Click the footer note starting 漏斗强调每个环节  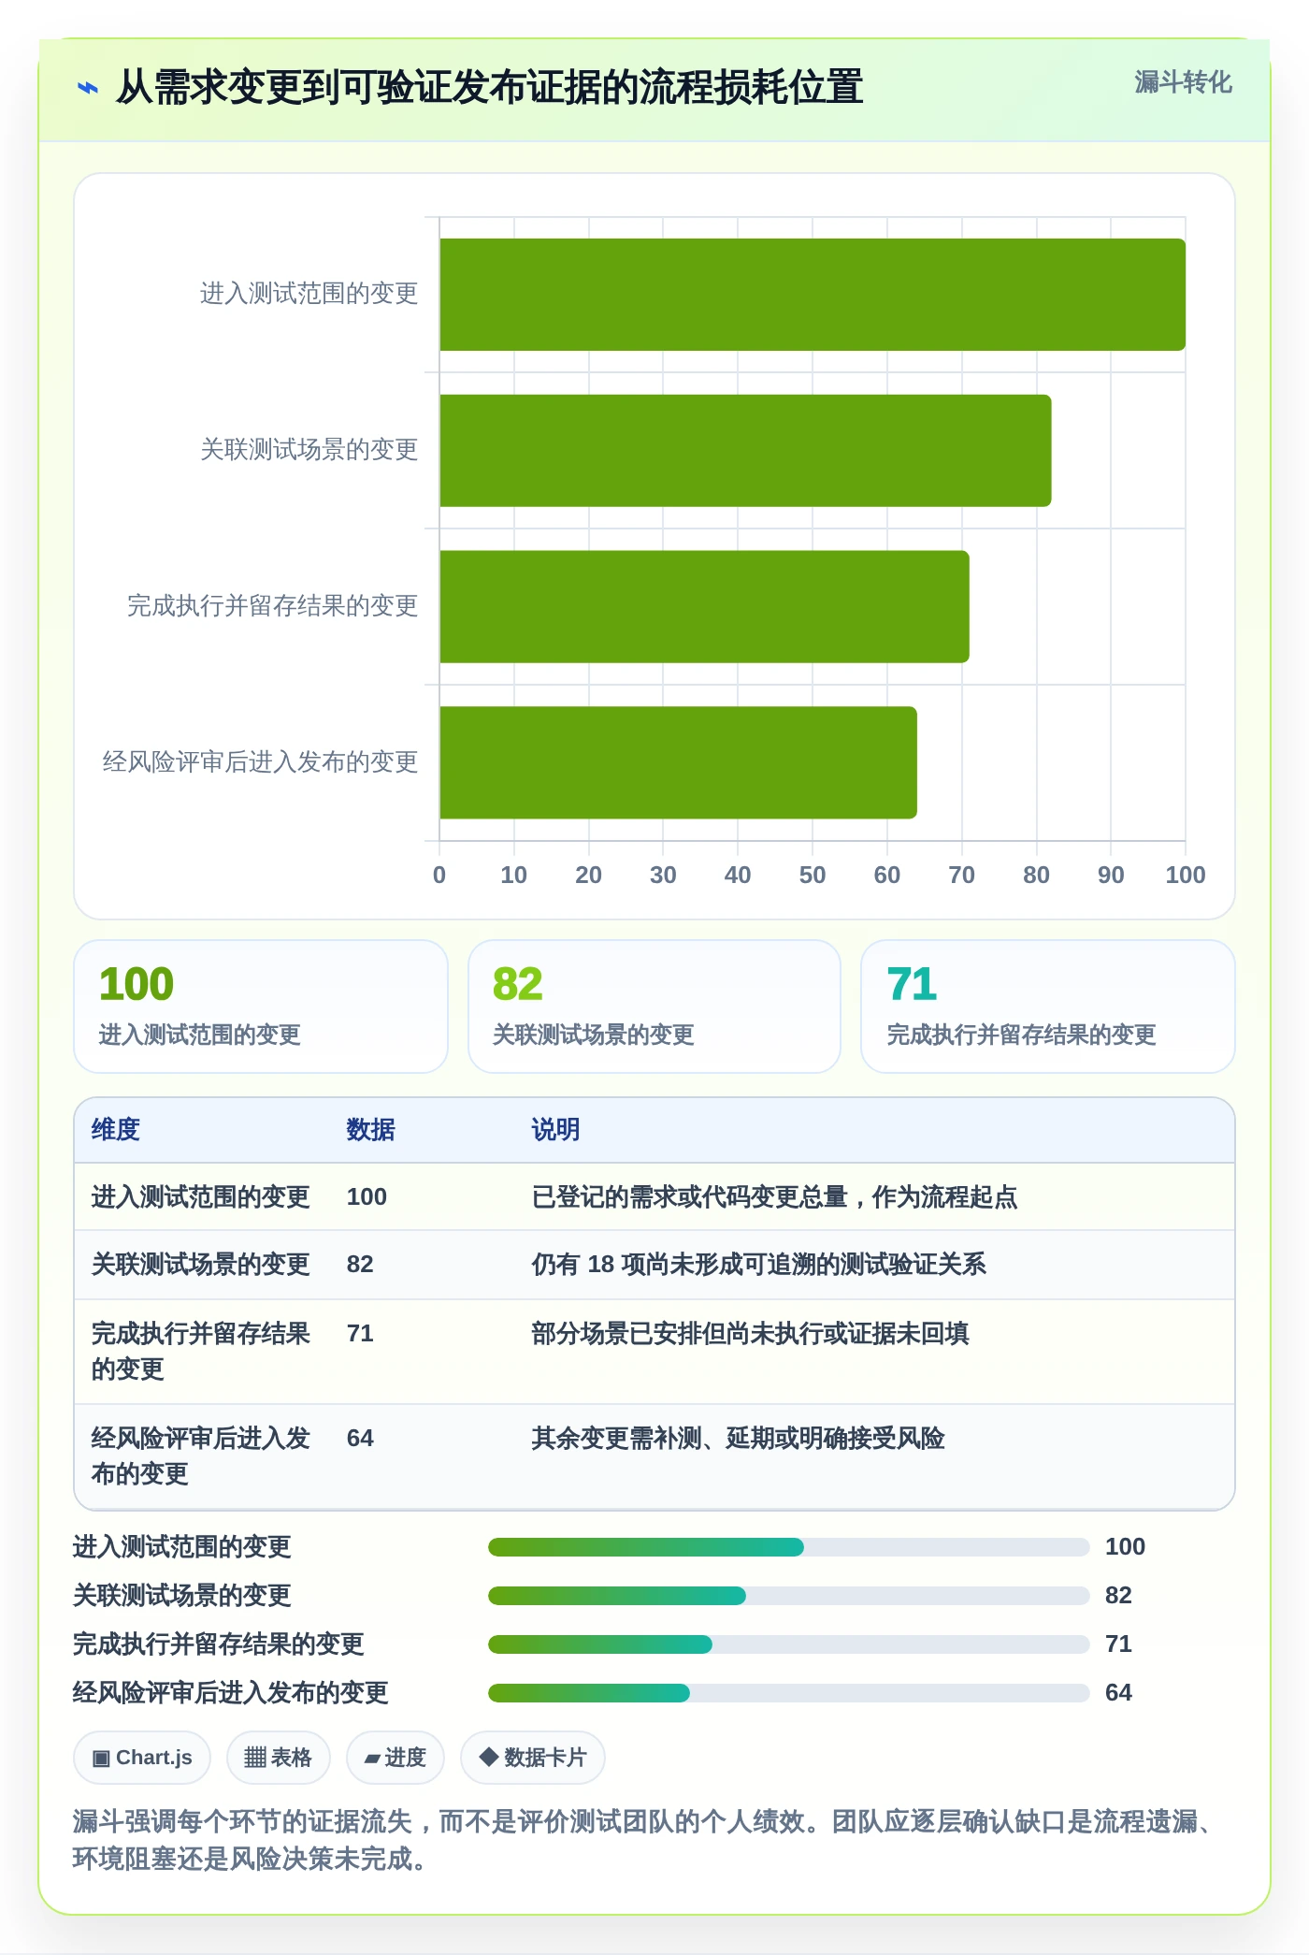click(644, 1840)
